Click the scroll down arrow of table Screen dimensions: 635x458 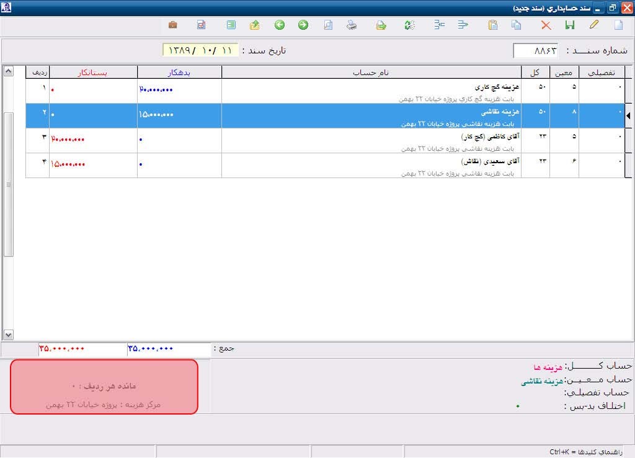tap(8, 335)
